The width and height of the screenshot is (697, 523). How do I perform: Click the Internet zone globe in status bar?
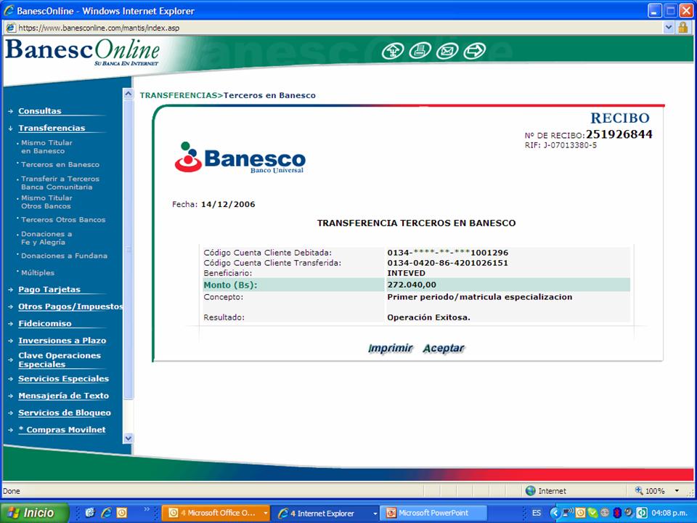[530, 490]
